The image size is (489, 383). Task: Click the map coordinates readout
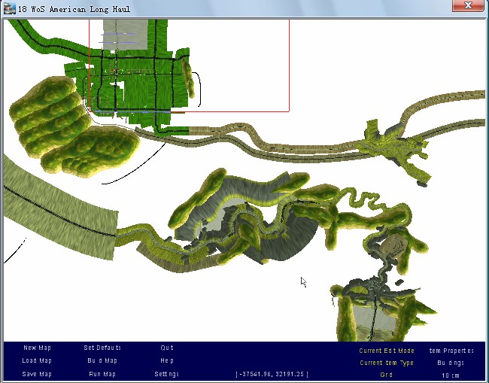point(272,374)
